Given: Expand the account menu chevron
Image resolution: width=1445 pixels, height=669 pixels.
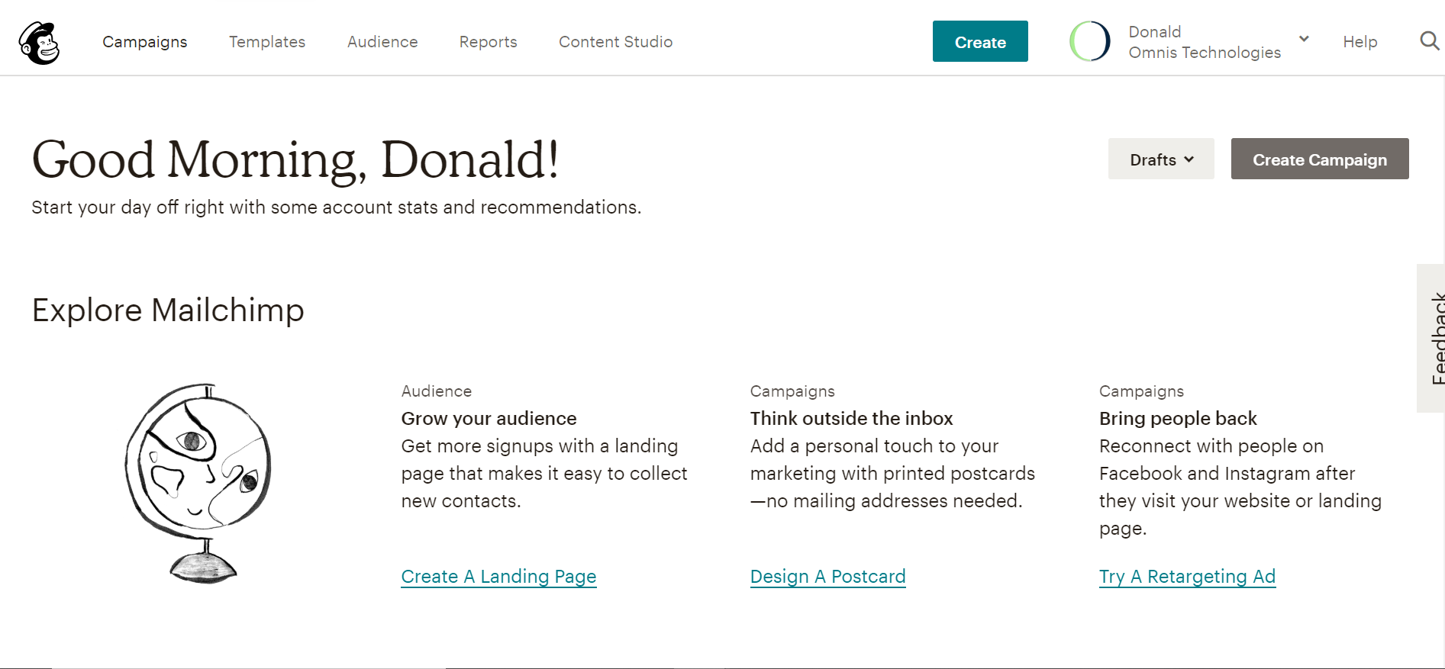Looking at the screenshot, I should (1304, 39).
